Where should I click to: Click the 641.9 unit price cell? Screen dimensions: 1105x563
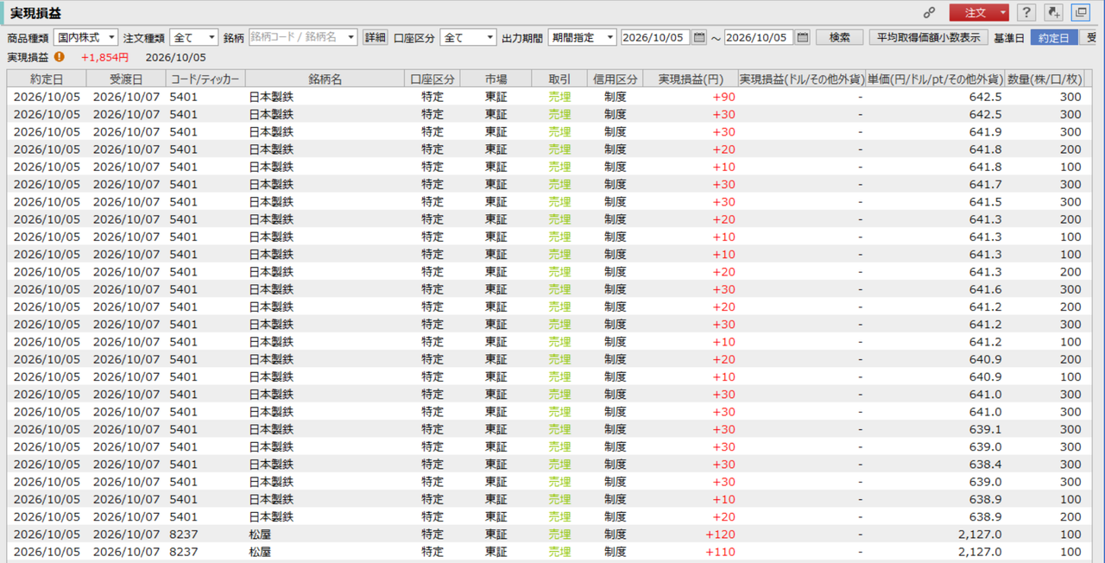click(x=985, y=132)
